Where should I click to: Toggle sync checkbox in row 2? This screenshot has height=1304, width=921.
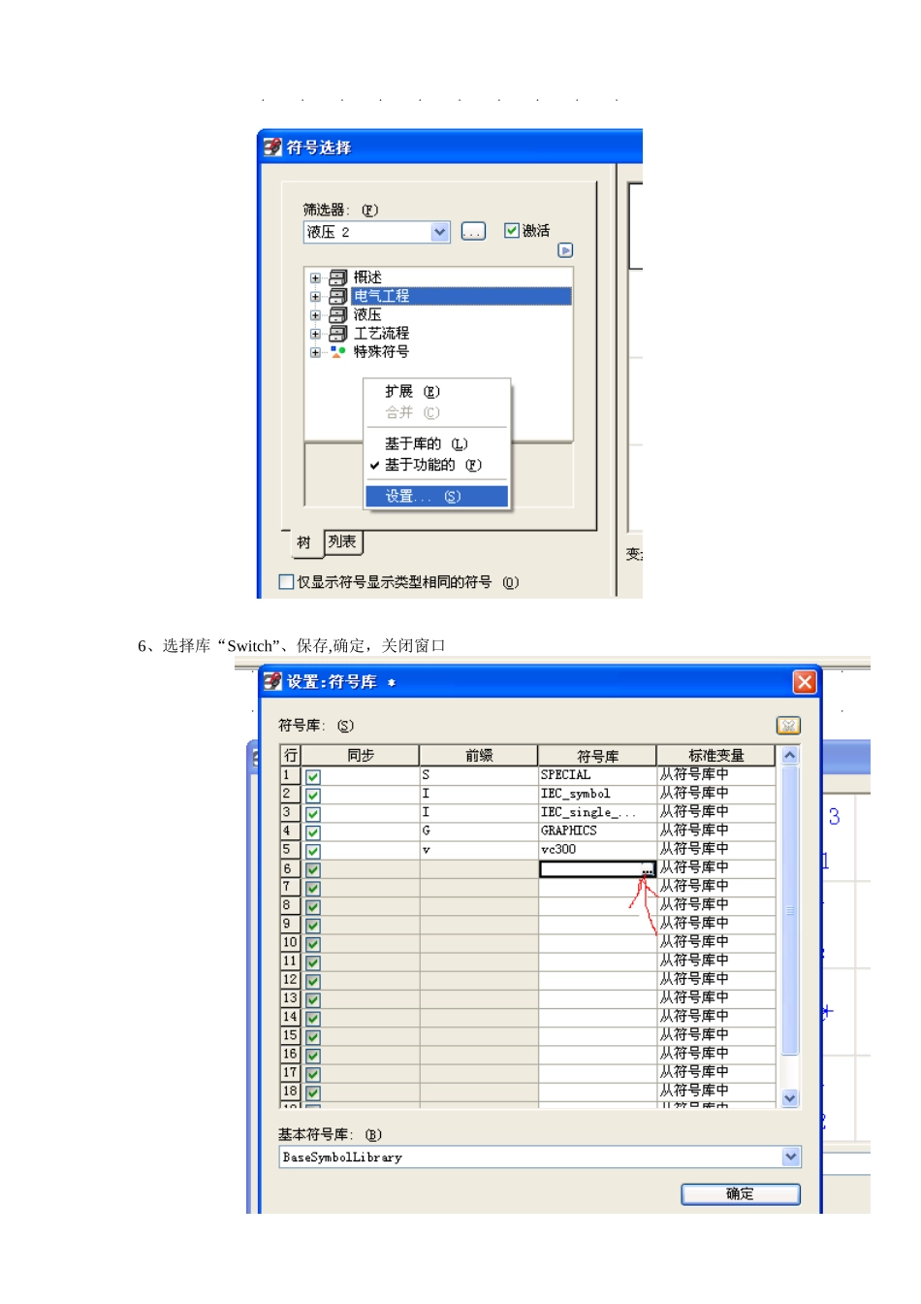coord(313,796)
